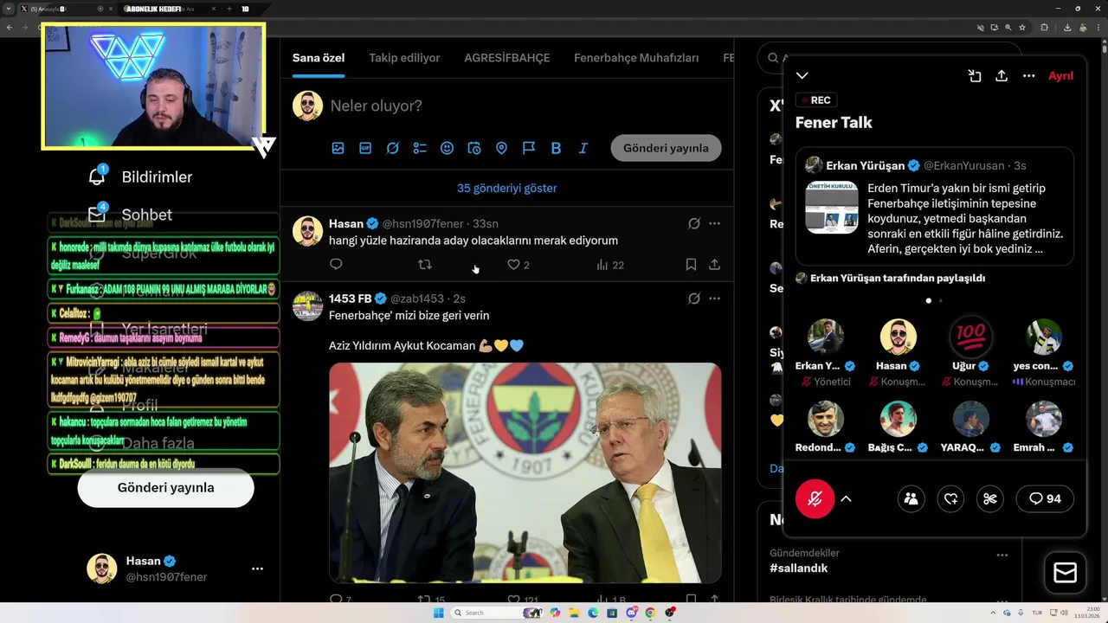Open the emoji picker in composer
Viewport: 1108px width, 623px height.
[x=447, y=148]
